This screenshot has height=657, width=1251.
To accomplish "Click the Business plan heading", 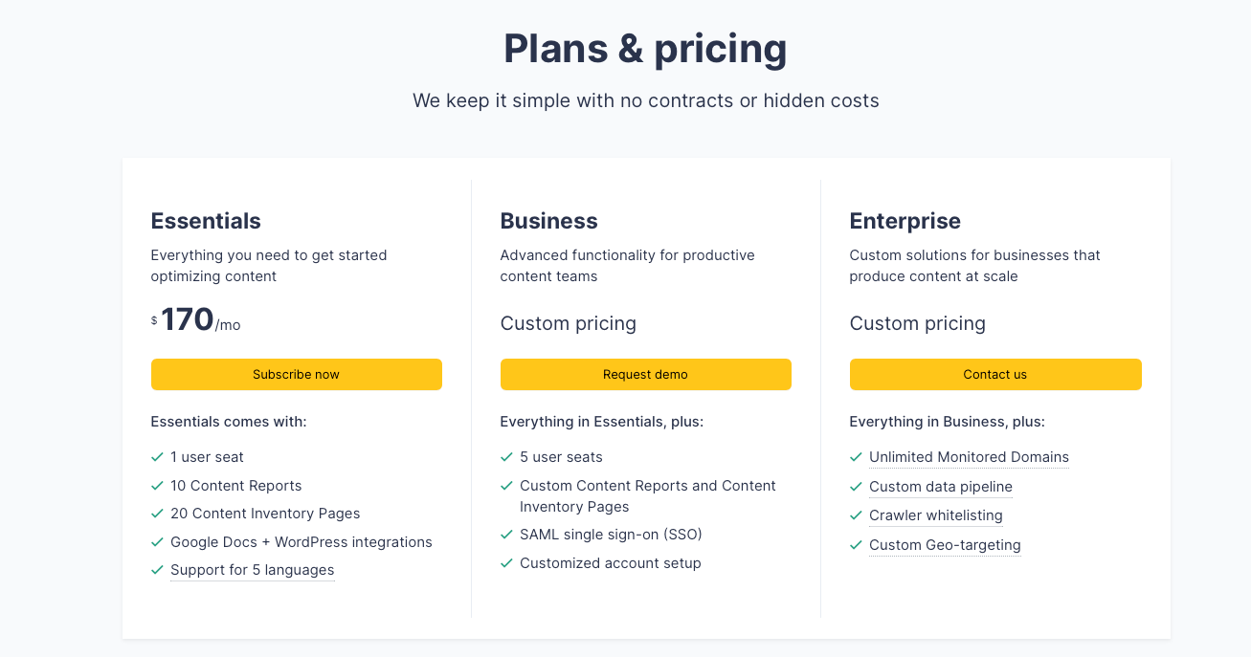I will tap(548, 221).
